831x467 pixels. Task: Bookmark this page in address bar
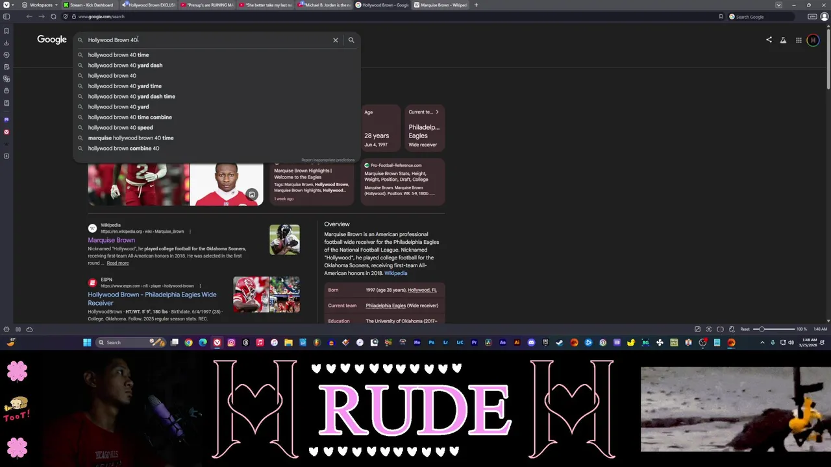721,16
